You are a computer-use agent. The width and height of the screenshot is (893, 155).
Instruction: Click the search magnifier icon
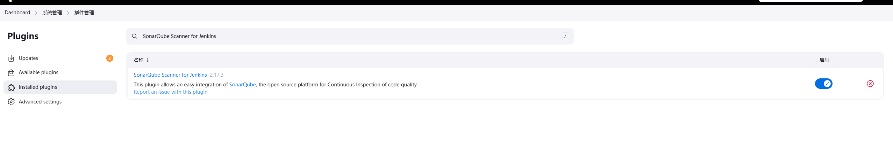tap(135, 36)
